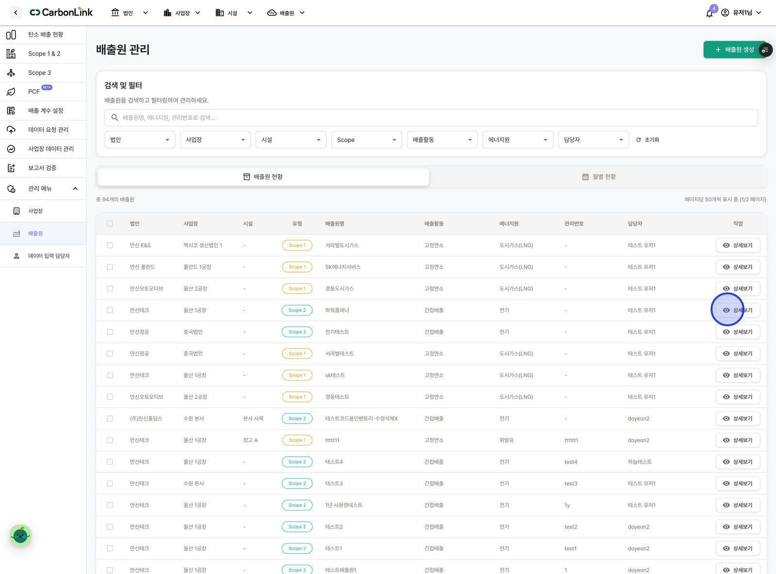Image resolution: width=776 pixels, height=574 pixels.
Task: Open the PCF beta leaf icon
Action: click(11, 92)
